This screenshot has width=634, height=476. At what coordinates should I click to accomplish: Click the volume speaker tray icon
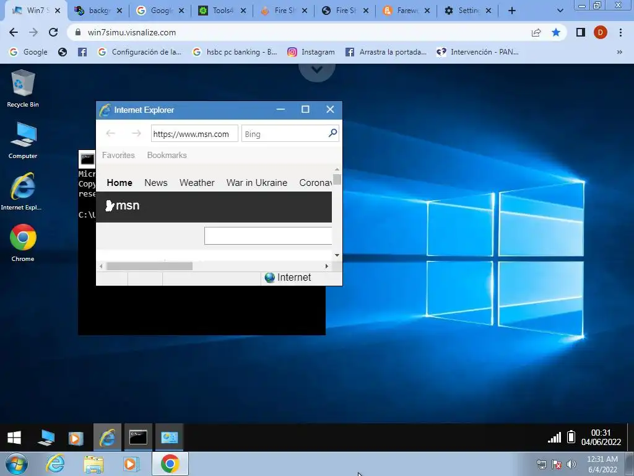coord(571,464)
